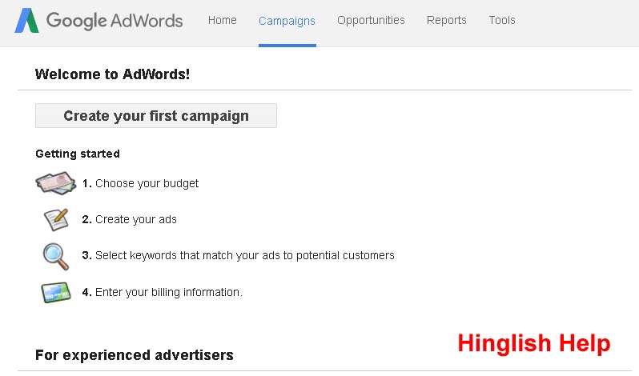
Task: Click the Getting started subheading
Action: coord(78,154)
